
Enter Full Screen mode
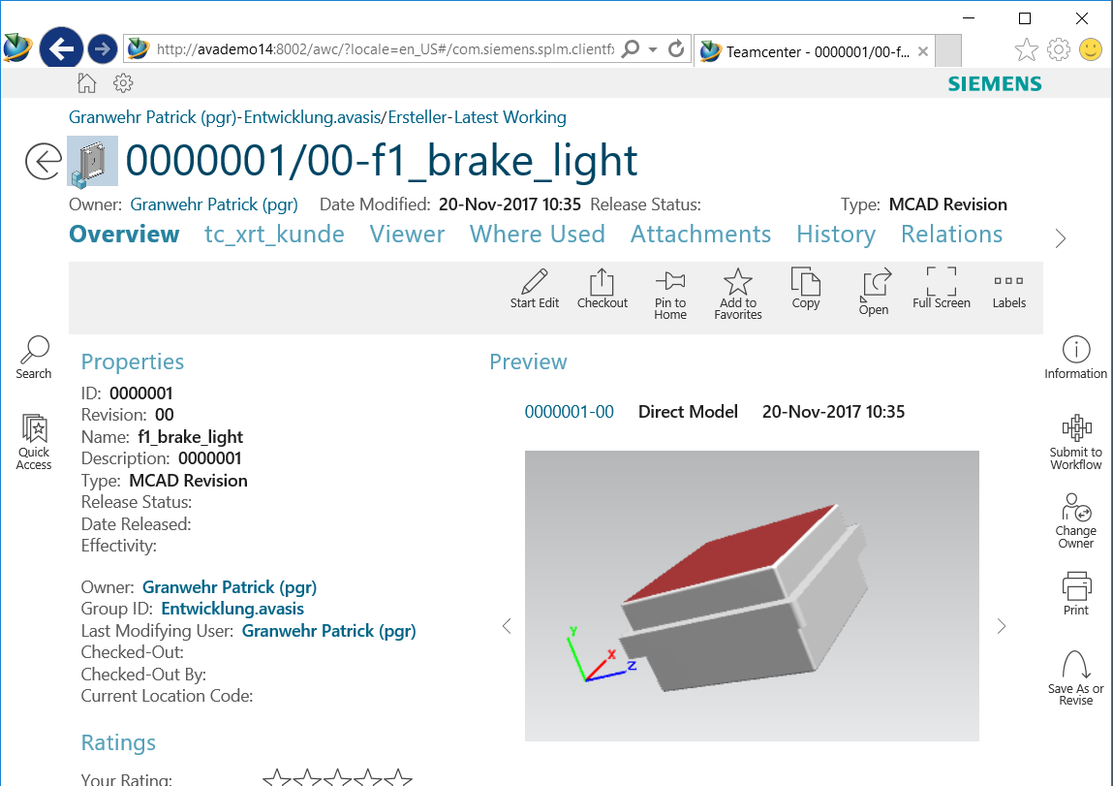click(941, 283)
